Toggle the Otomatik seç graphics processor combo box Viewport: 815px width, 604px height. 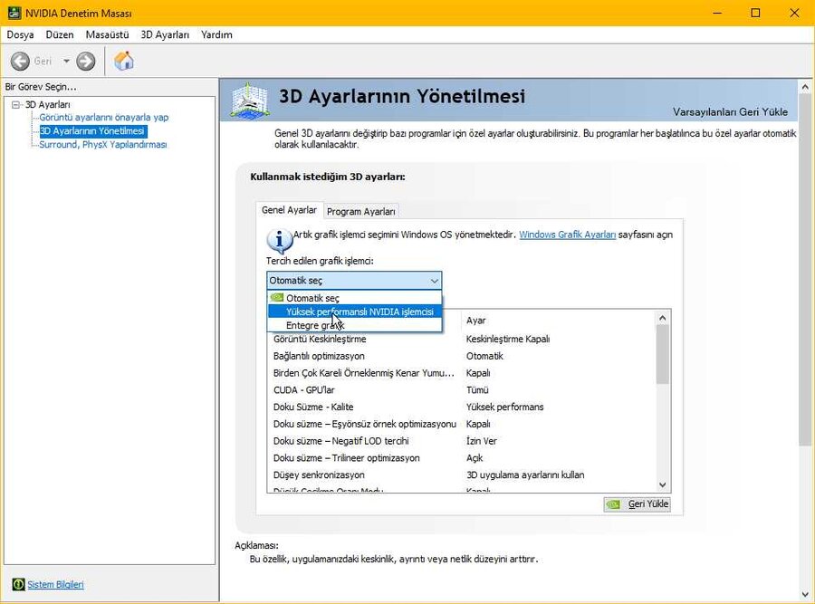pos(354,281)
